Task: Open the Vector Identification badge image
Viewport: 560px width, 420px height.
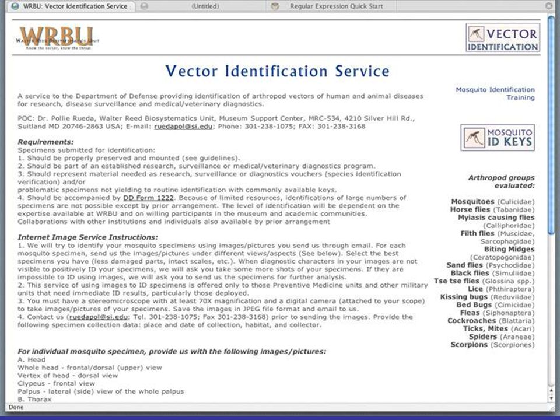Action: point(503,37)
